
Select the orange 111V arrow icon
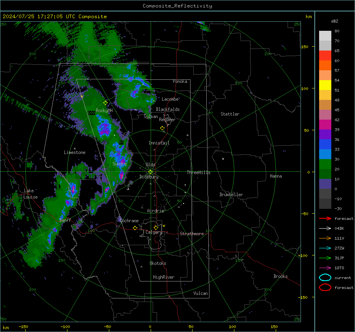pyautogui.click(x=325, y=238)
